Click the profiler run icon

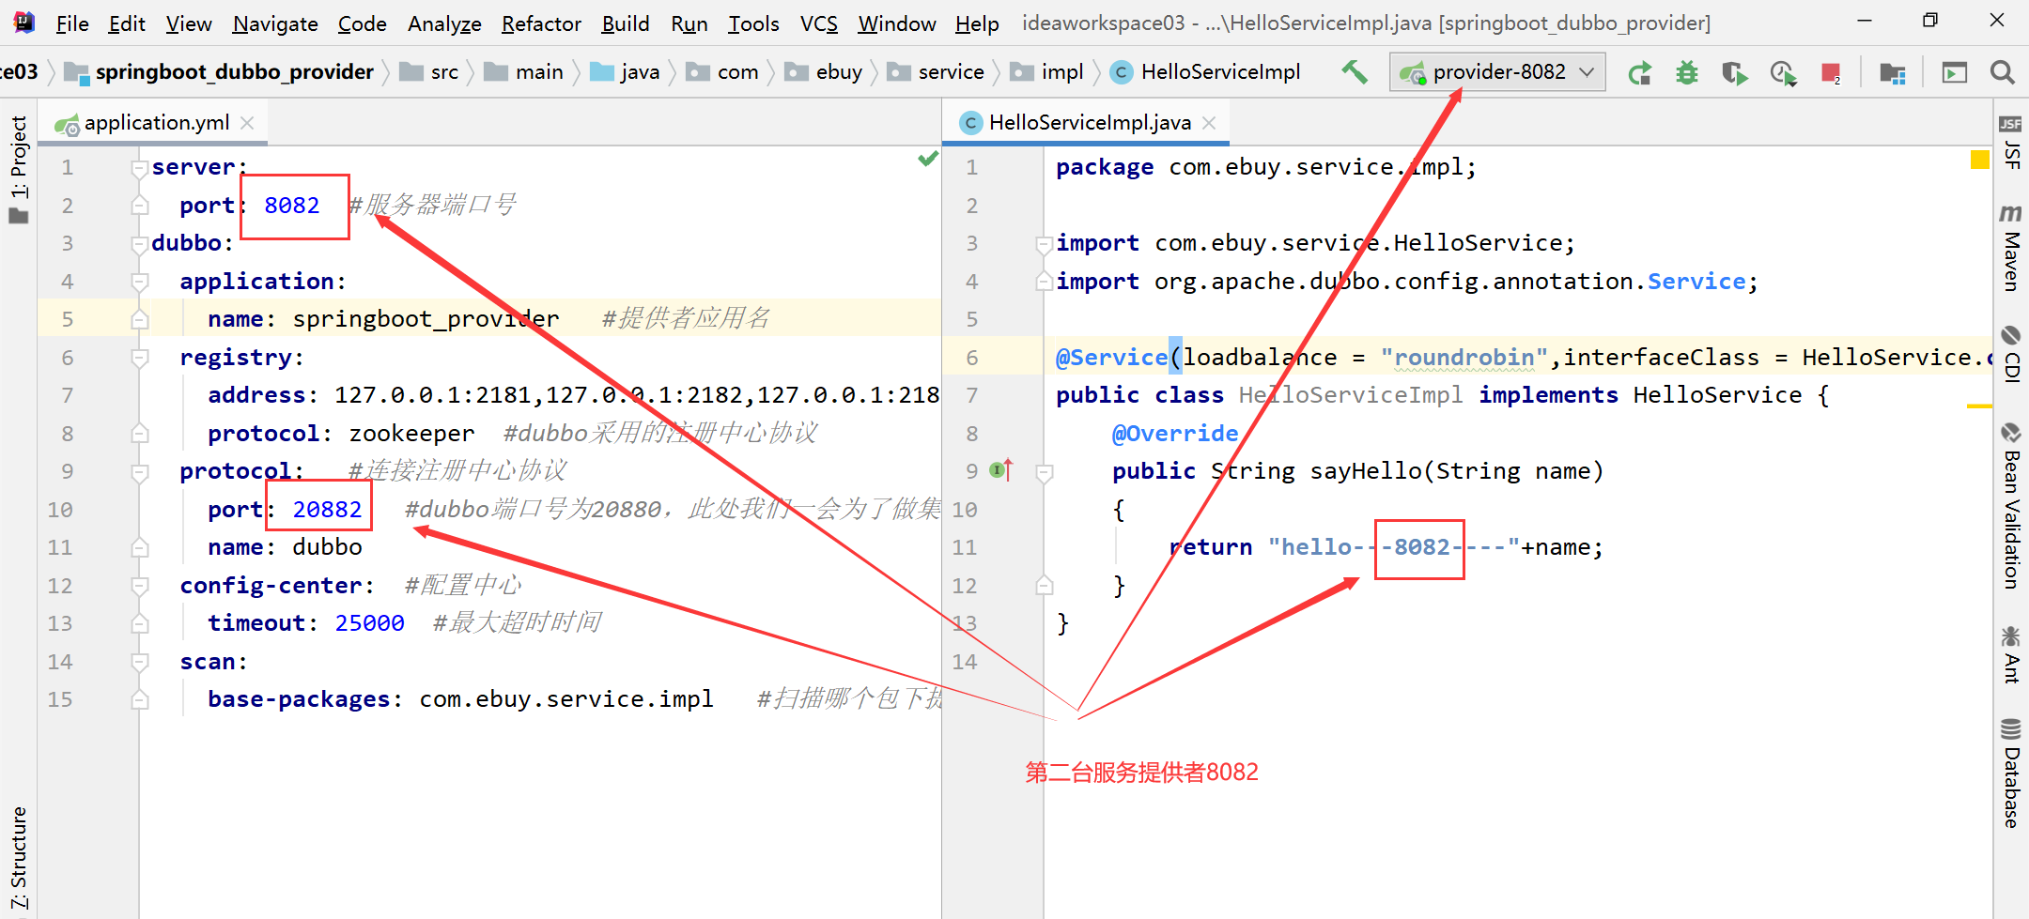point(1783,72)
